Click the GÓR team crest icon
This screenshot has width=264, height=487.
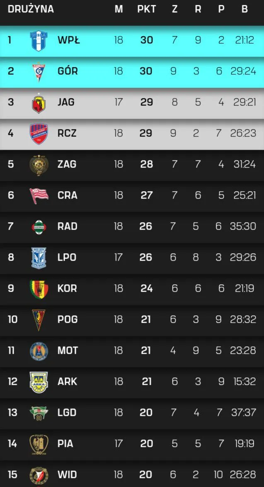[39, 72]
